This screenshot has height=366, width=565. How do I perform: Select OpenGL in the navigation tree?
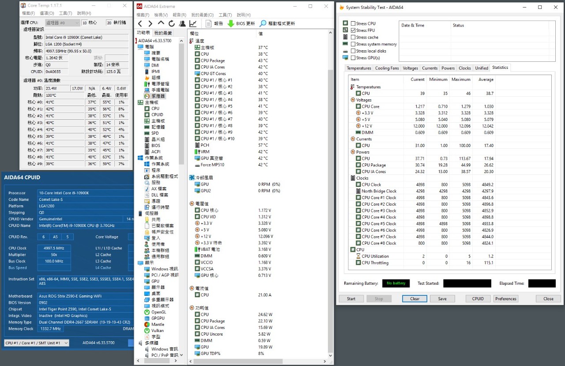click(158, 312)
